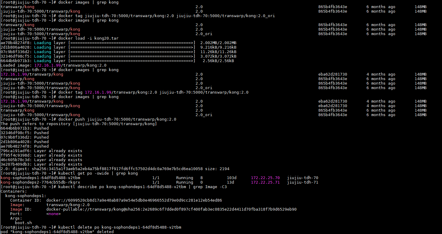Click the docker-pullable Image ID value
The height and width of the screenshot is (234, 442).
click(x=171, y=209)
